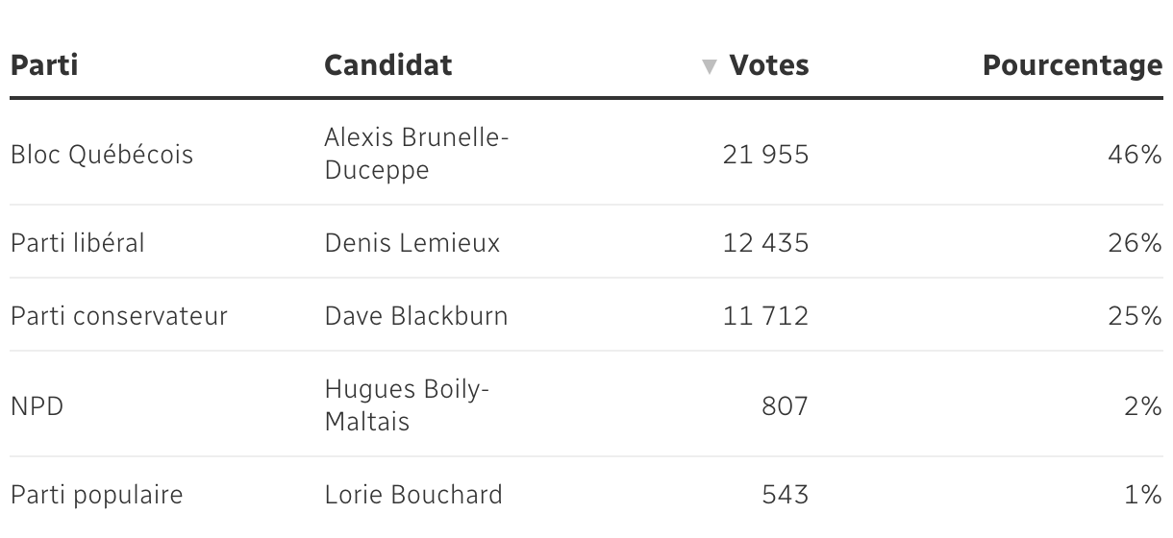1173x538 pixels.
Task: Sort table by Votes column header
Action: (768, 65)
